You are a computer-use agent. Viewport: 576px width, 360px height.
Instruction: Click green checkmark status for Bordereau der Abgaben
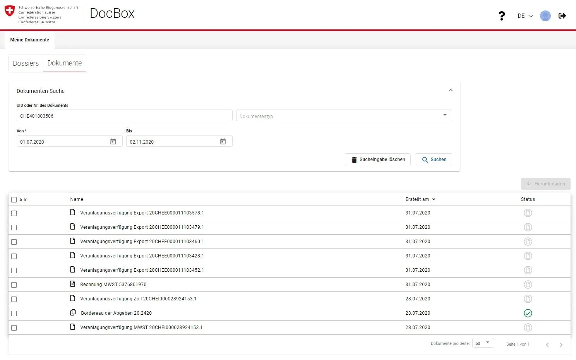point(528,313)
